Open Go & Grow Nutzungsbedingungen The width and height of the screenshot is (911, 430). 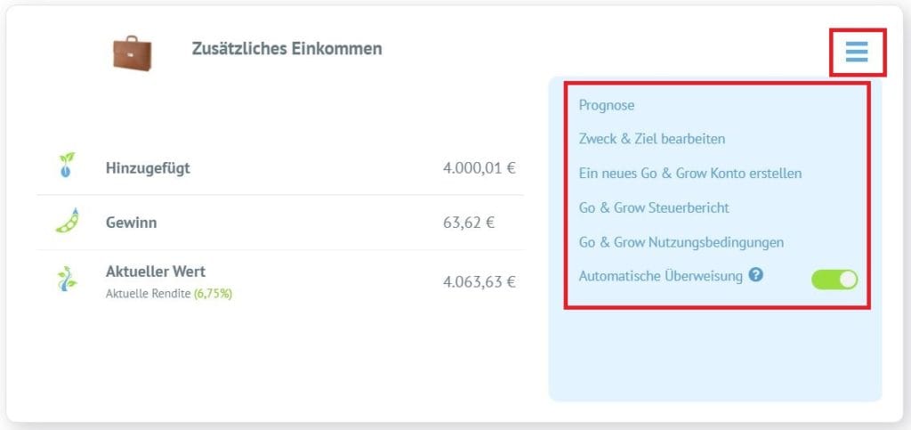click(681, 242)
